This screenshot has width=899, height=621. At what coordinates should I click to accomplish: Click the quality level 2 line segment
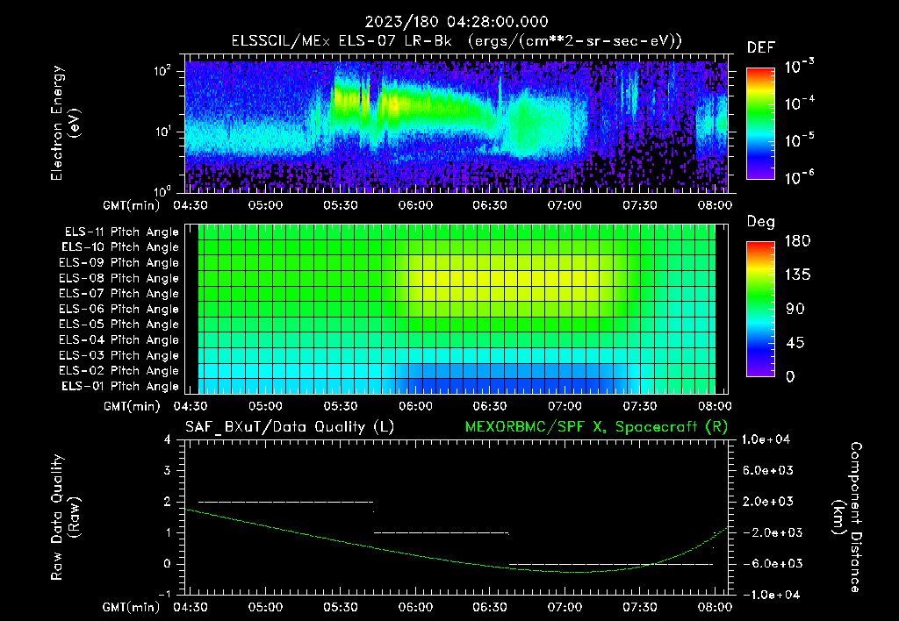(x=285, y=502)
